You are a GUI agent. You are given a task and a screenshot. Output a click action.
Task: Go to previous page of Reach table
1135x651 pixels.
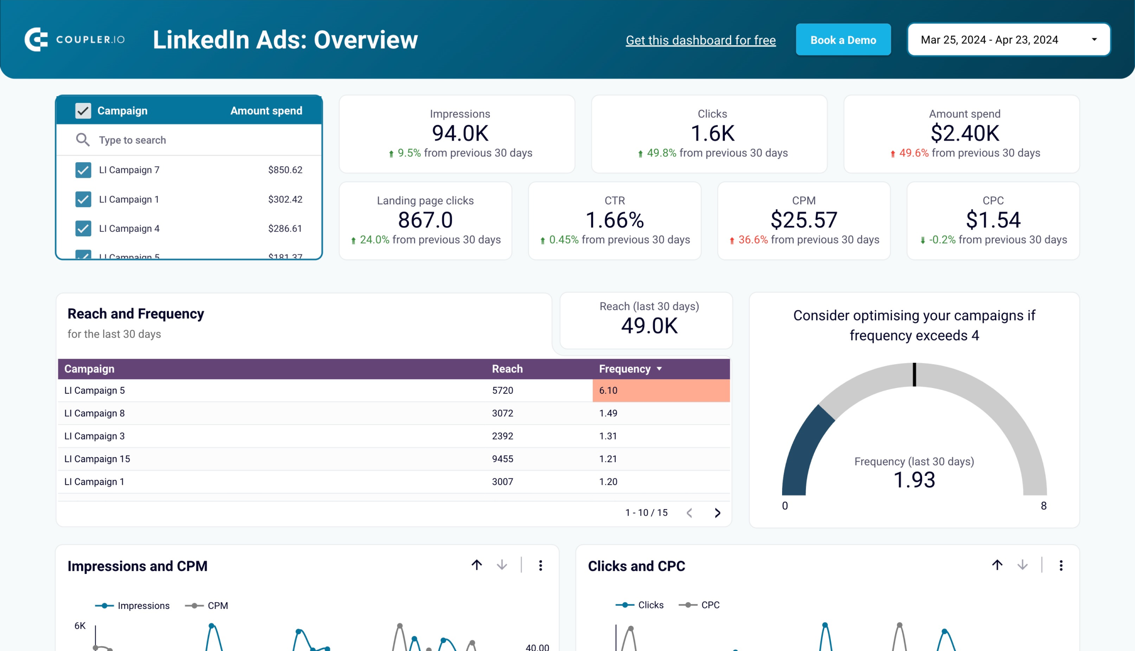pyautogui.click(x=689, y=513)
